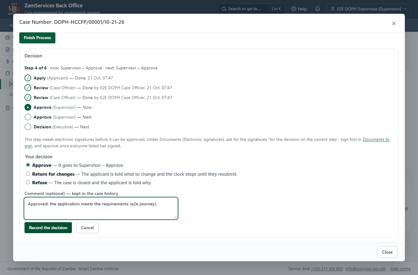The image size is (418, 275).
Task: Click the user profile icon in header
Action: [333, 9]
